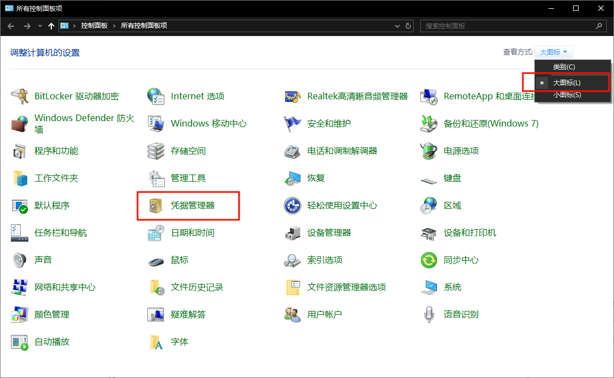Expand the breadcrumb arrow before 控制面板
614x378 pixels.
click(74, 26)
